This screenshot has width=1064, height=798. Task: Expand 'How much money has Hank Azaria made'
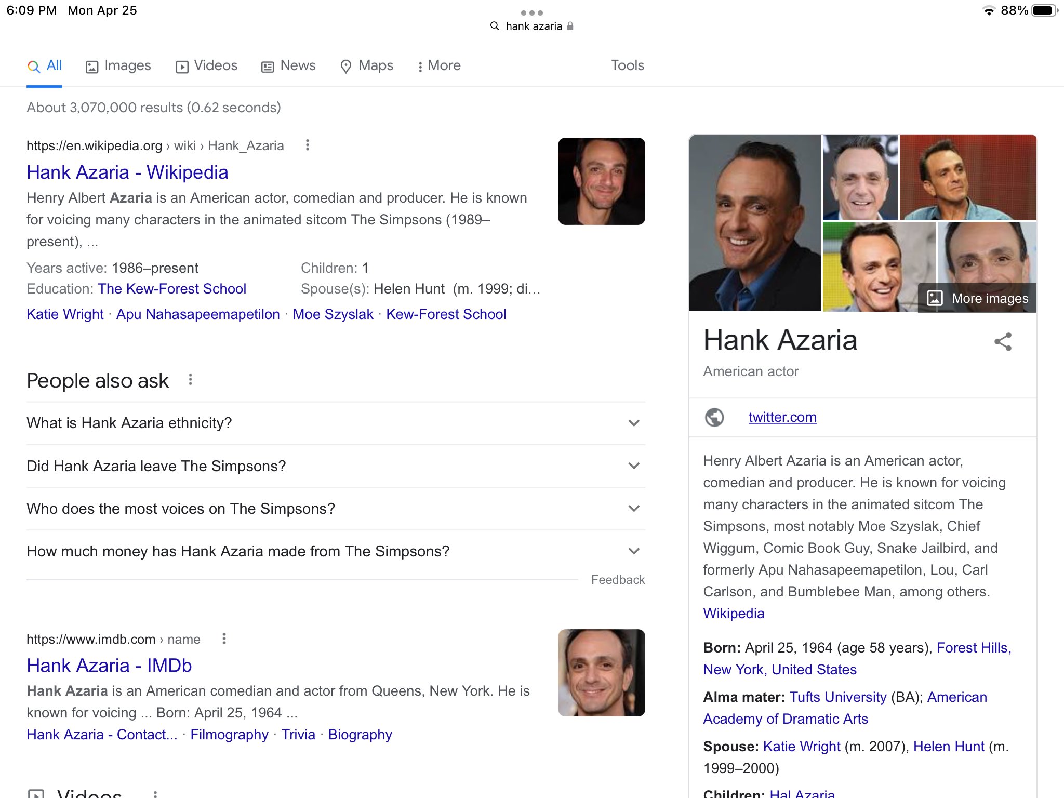[336, 551]
